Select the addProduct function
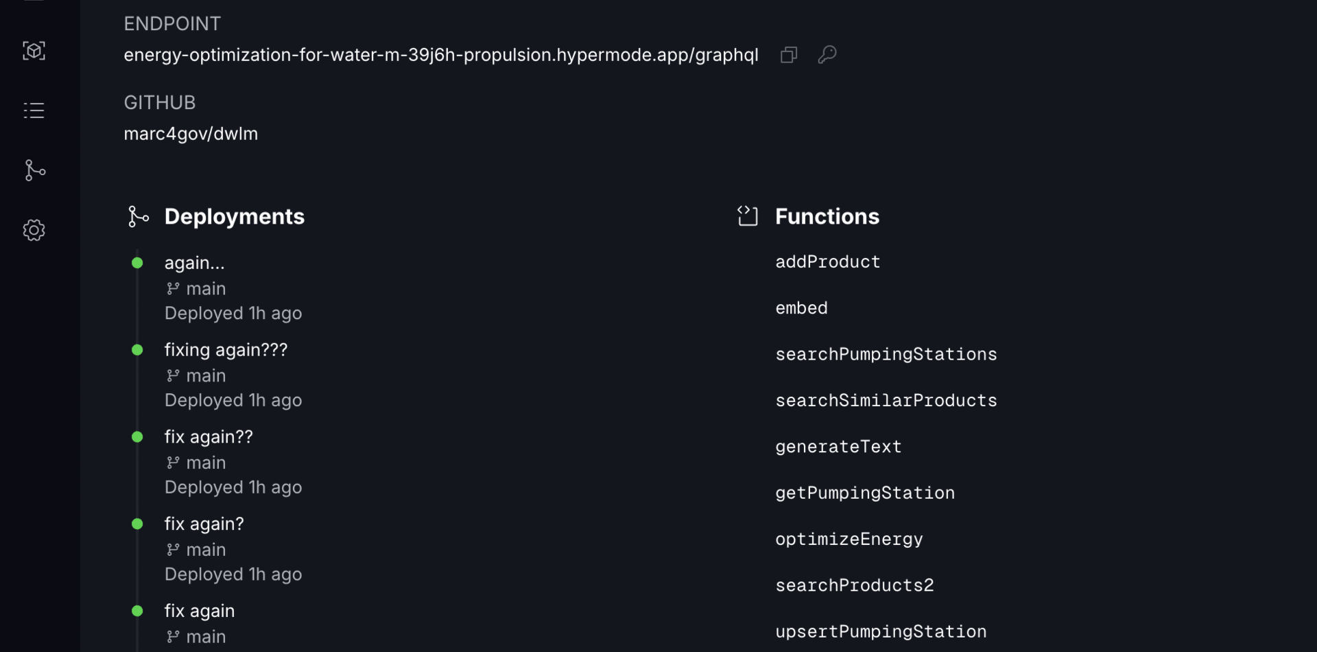 pos(827,262)
